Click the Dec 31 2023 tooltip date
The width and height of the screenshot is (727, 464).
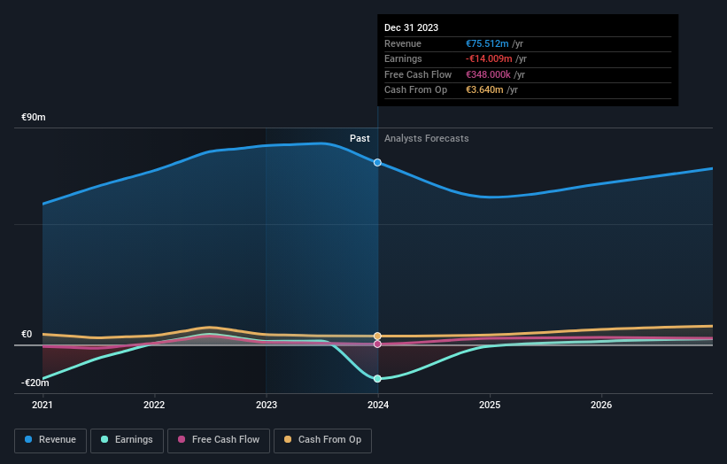[411, 27]
